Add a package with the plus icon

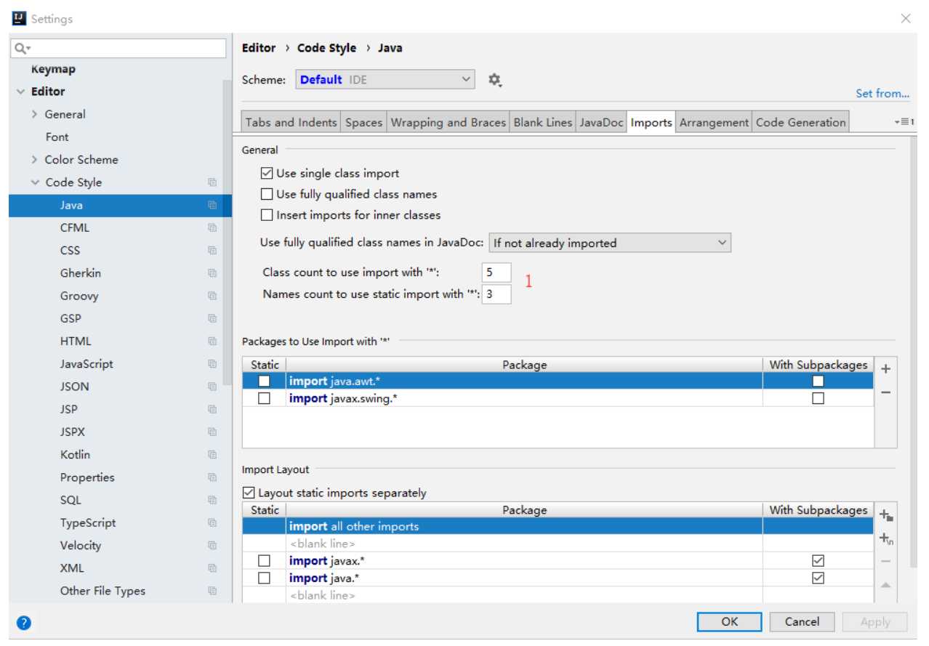[x=885, y=368]
